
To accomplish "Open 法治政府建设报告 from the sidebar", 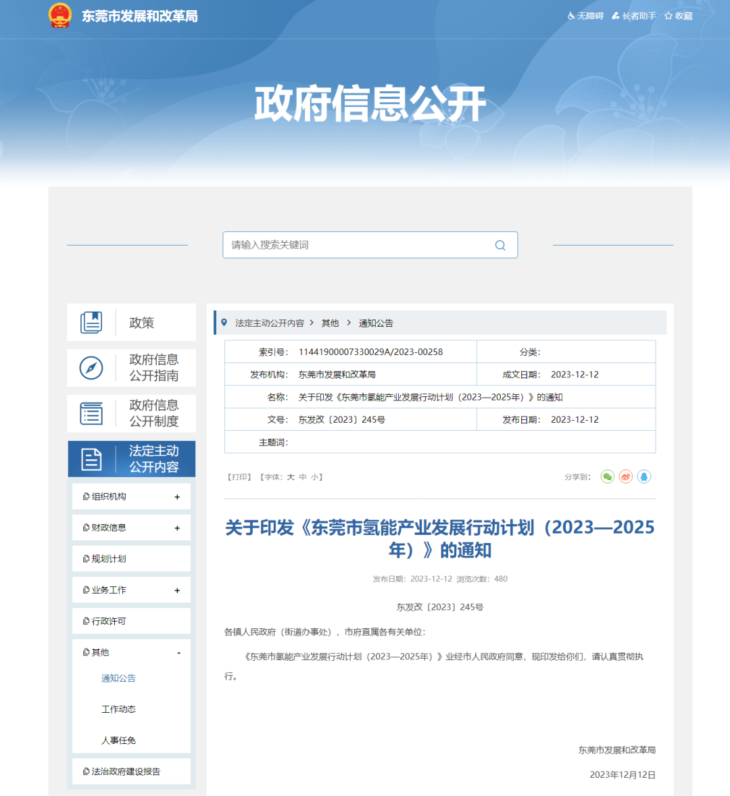I will tap(125, 771).
